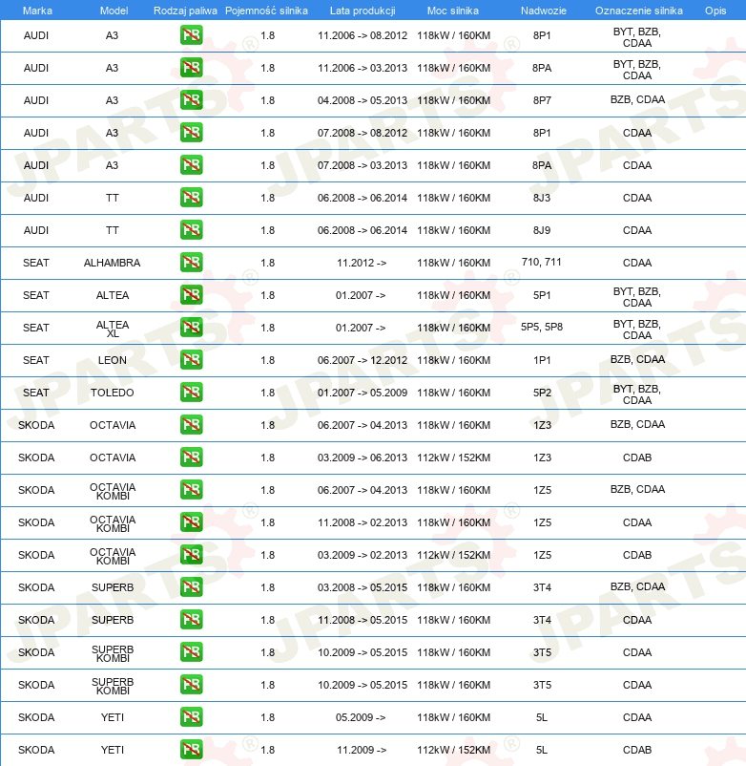
Task: Click the Nadwozie column header
Action: (544, 11)
